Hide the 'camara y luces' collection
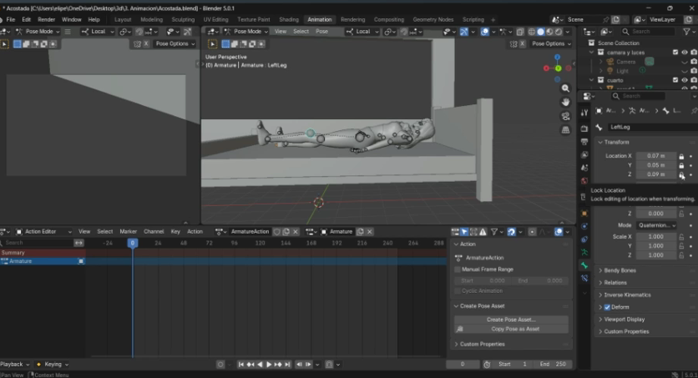The image size is (698, 378). 684,52
